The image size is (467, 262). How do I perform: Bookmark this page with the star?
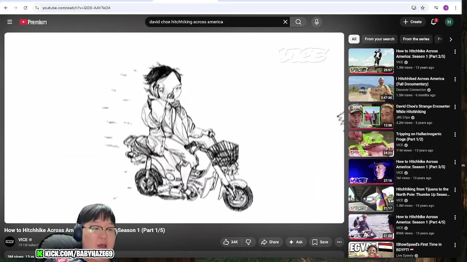(x=422, y=8)
